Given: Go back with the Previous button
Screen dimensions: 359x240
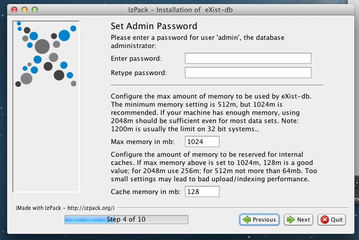Looking at the screenshot, I should [259, 220].
